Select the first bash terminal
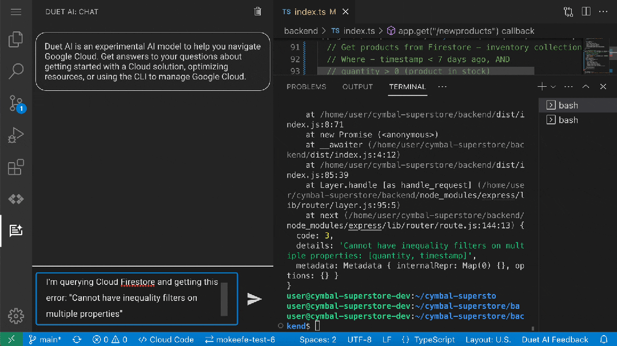Screen dimensions: 617x346 point(577,105)
